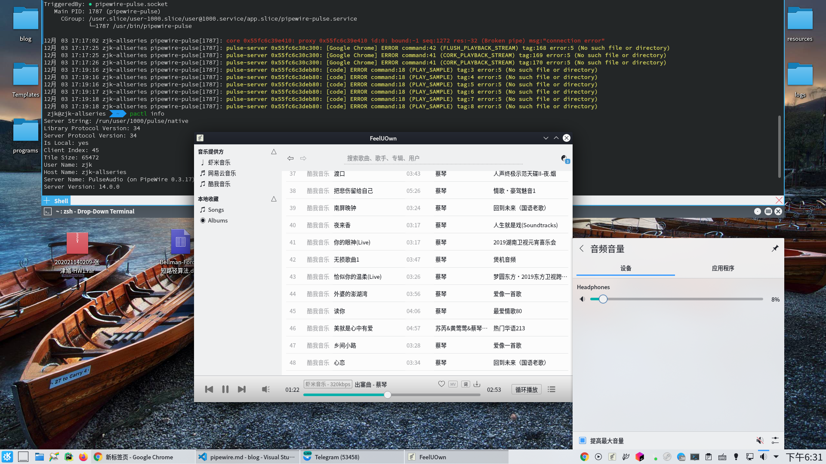Skip to the next track
826x464 pixels.
pyautogui.click(x=242, y=389)
